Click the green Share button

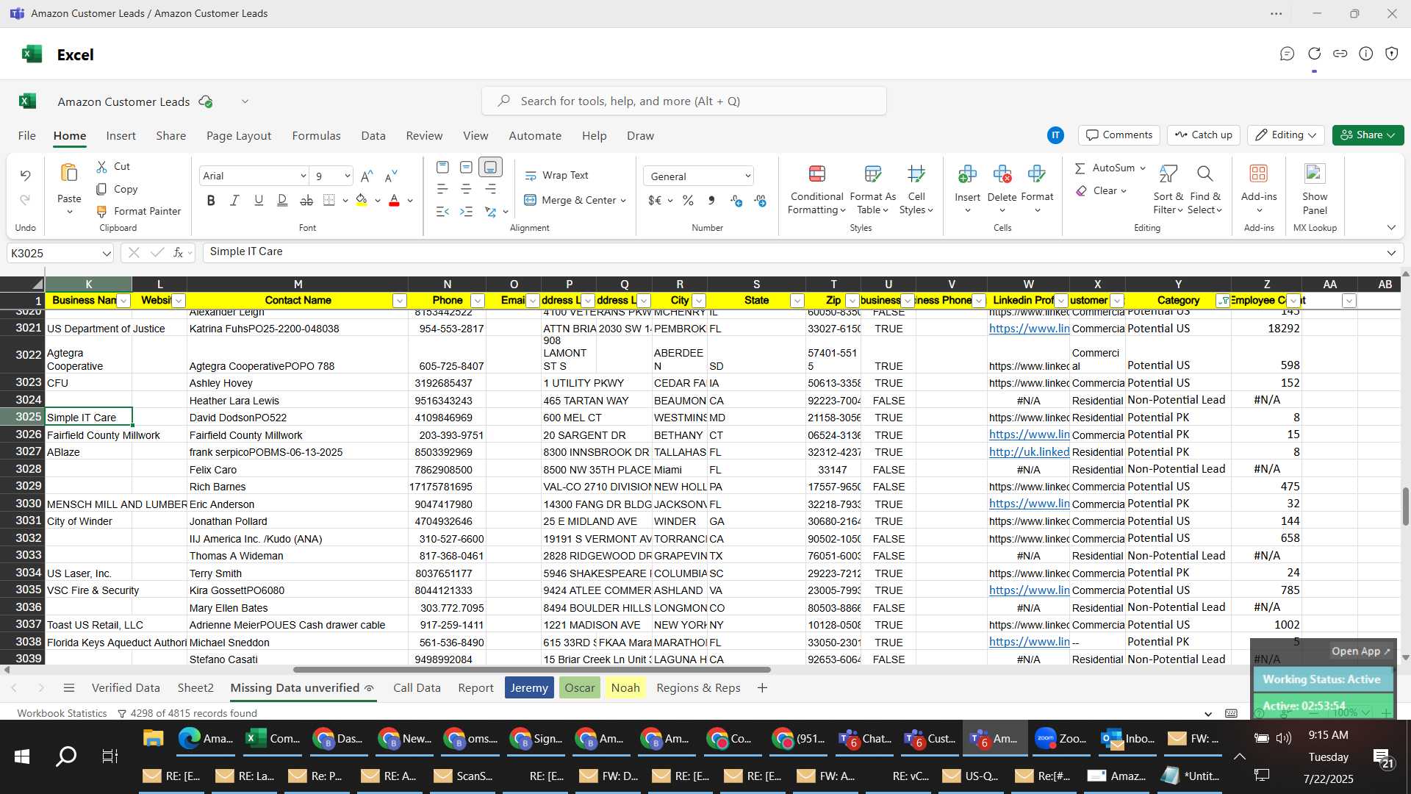click(1368, 135)
